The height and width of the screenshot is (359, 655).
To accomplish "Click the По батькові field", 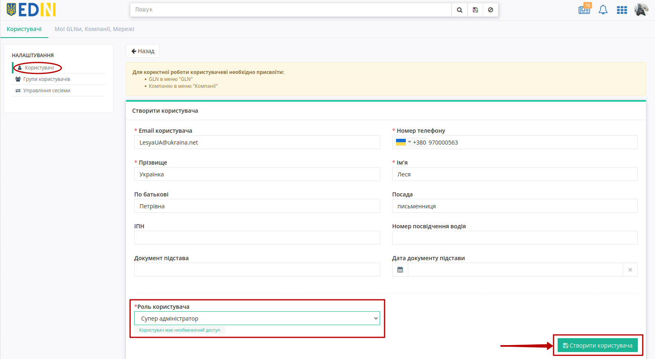I will click(257, 206).
